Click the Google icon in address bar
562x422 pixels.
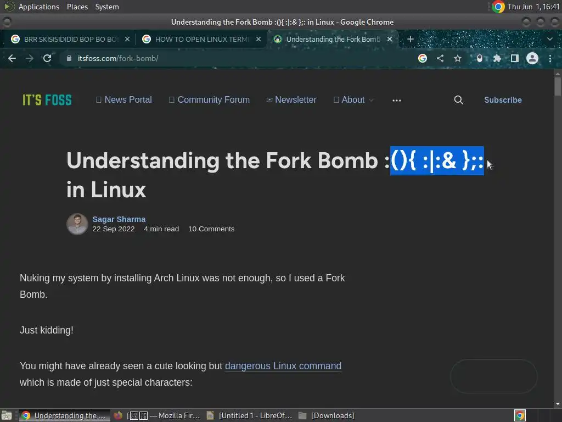coord(423,58)
